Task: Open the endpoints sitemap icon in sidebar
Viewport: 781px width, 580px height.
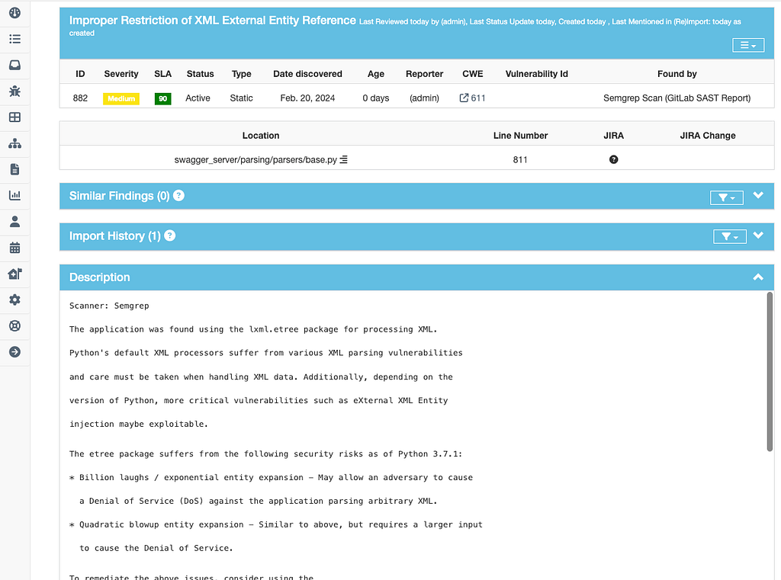Action: 15,143
